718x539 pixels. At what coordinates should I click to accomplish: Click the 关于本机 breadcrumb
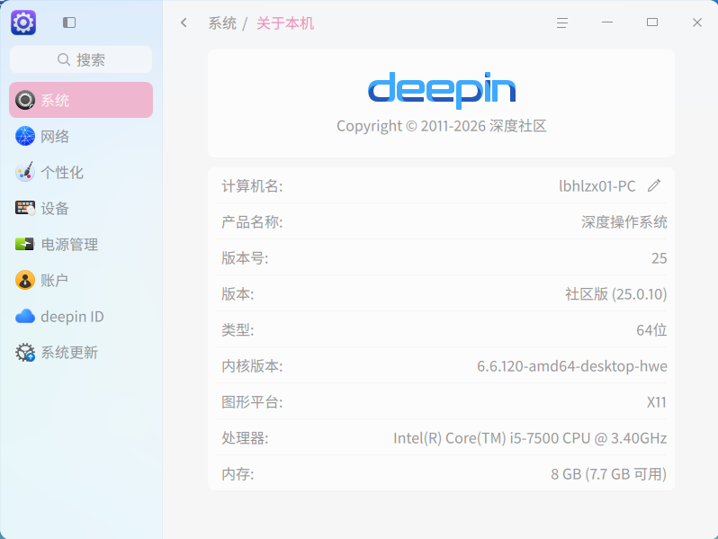tap(285, 22)
